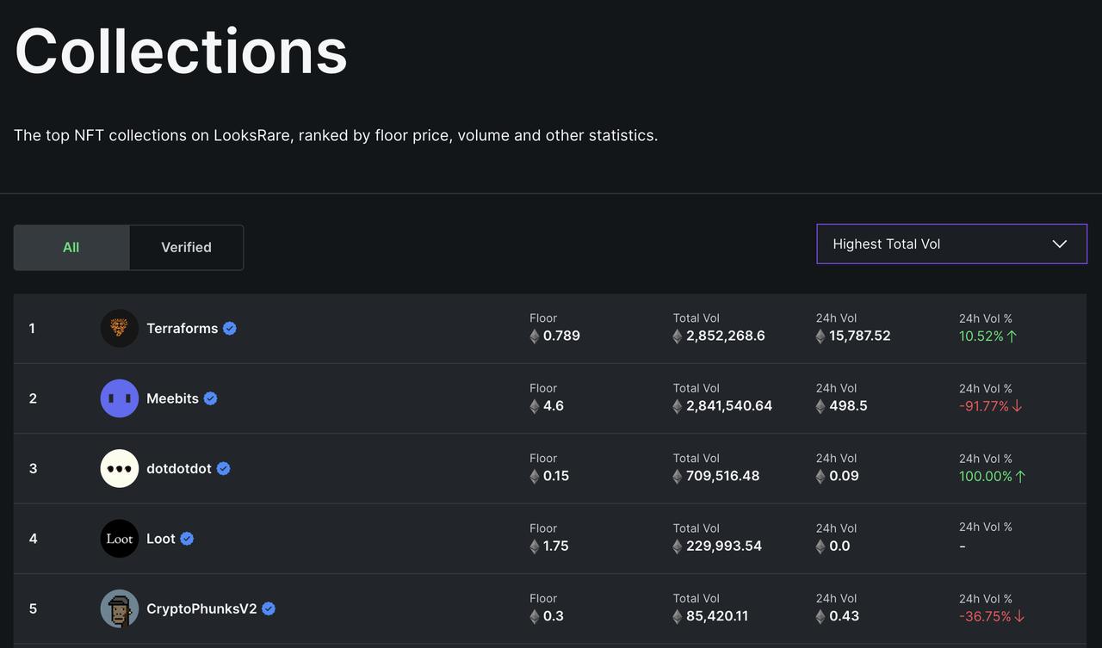
Task: Click the verified badge next to dotdotdot
Action: (223, 469)
